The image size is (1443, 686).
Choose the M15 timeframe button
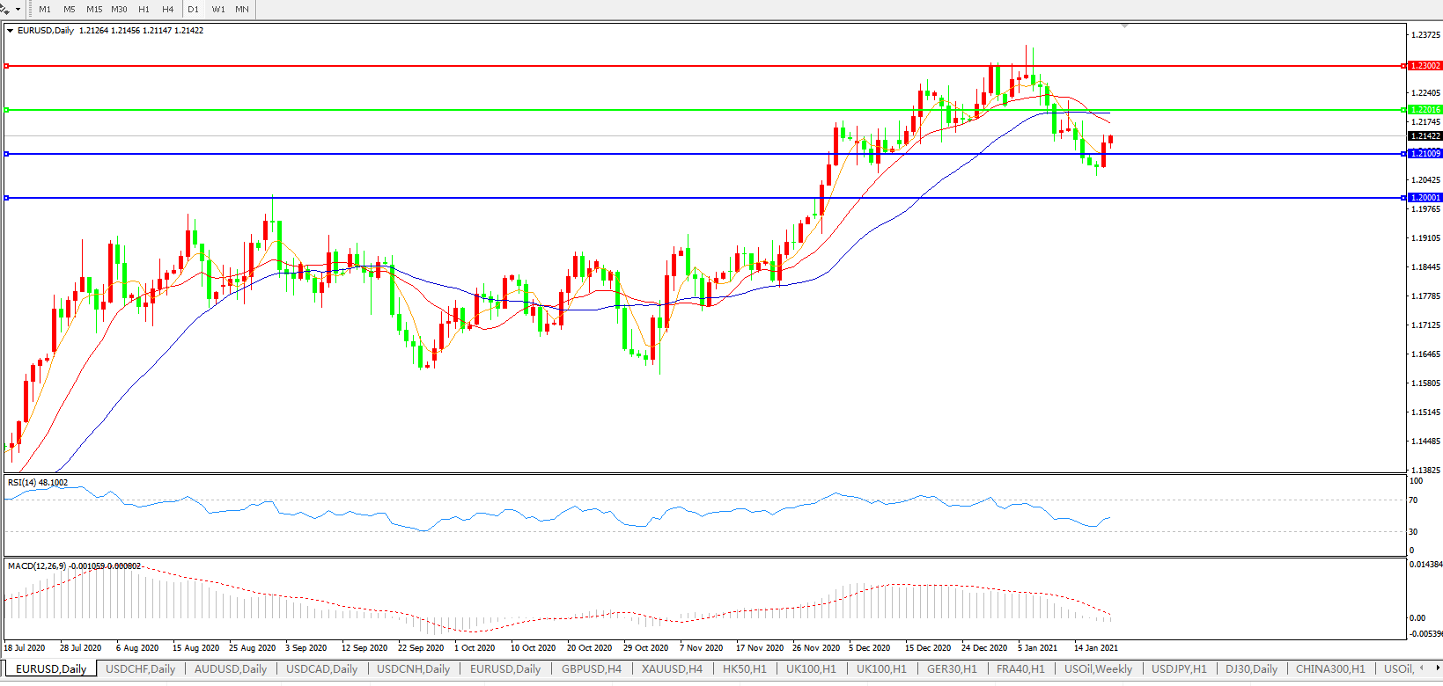(x=94, y=10)
